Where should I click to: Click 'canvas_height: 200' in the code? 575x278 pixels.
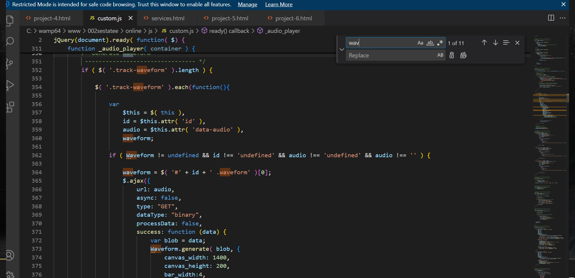pyautogui.click(x=195, y=266)
